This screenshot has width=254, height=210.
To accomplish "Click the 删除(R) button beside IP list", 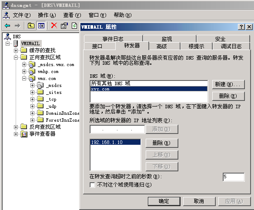I will point(162,143).
